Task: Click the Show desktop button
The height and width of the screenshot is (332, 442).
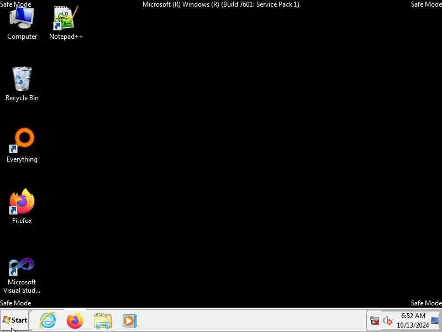Action: [435, 320]
